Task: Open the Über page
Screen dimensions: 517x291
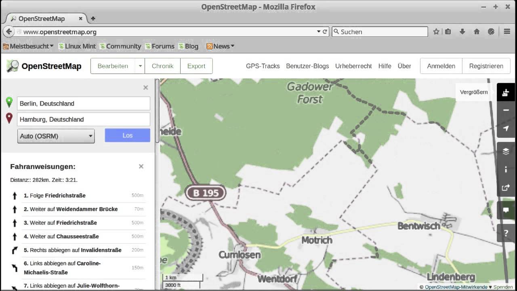Action: (404, 66)
